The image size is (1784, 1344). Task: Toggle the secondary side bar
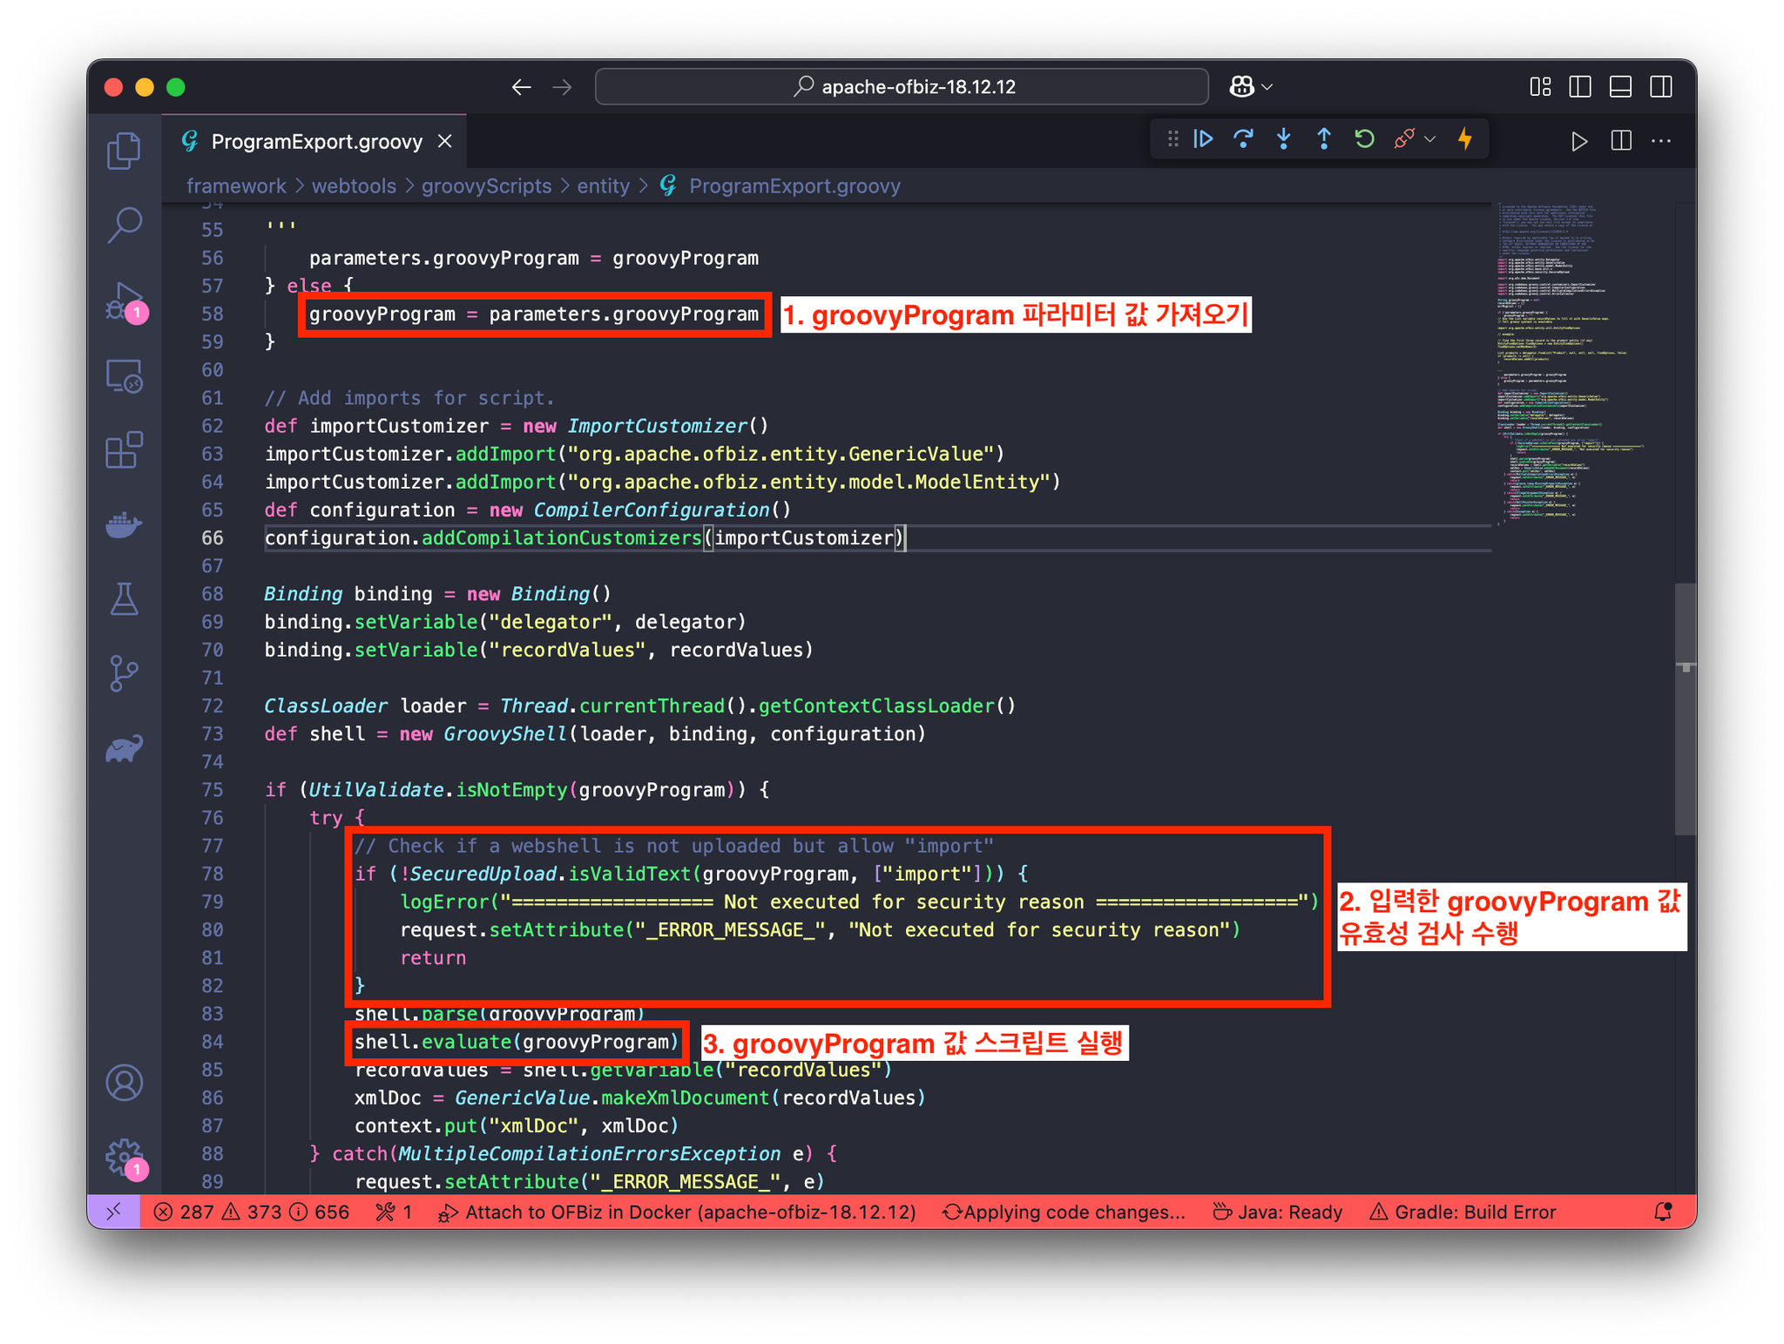click(x=1660, y=87)
